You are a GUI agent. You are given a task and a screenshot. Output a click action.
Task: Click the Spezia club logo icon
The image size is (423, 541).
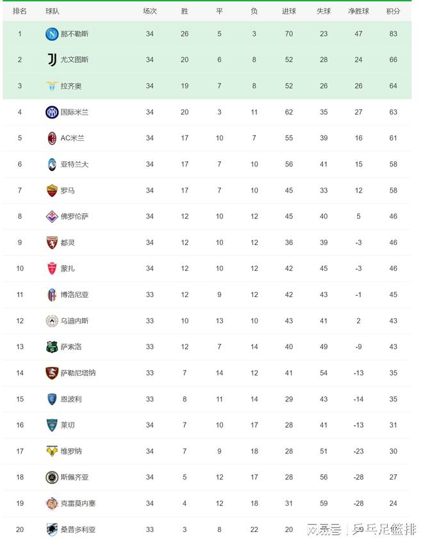pyautogui.click(x=52, y=477)
